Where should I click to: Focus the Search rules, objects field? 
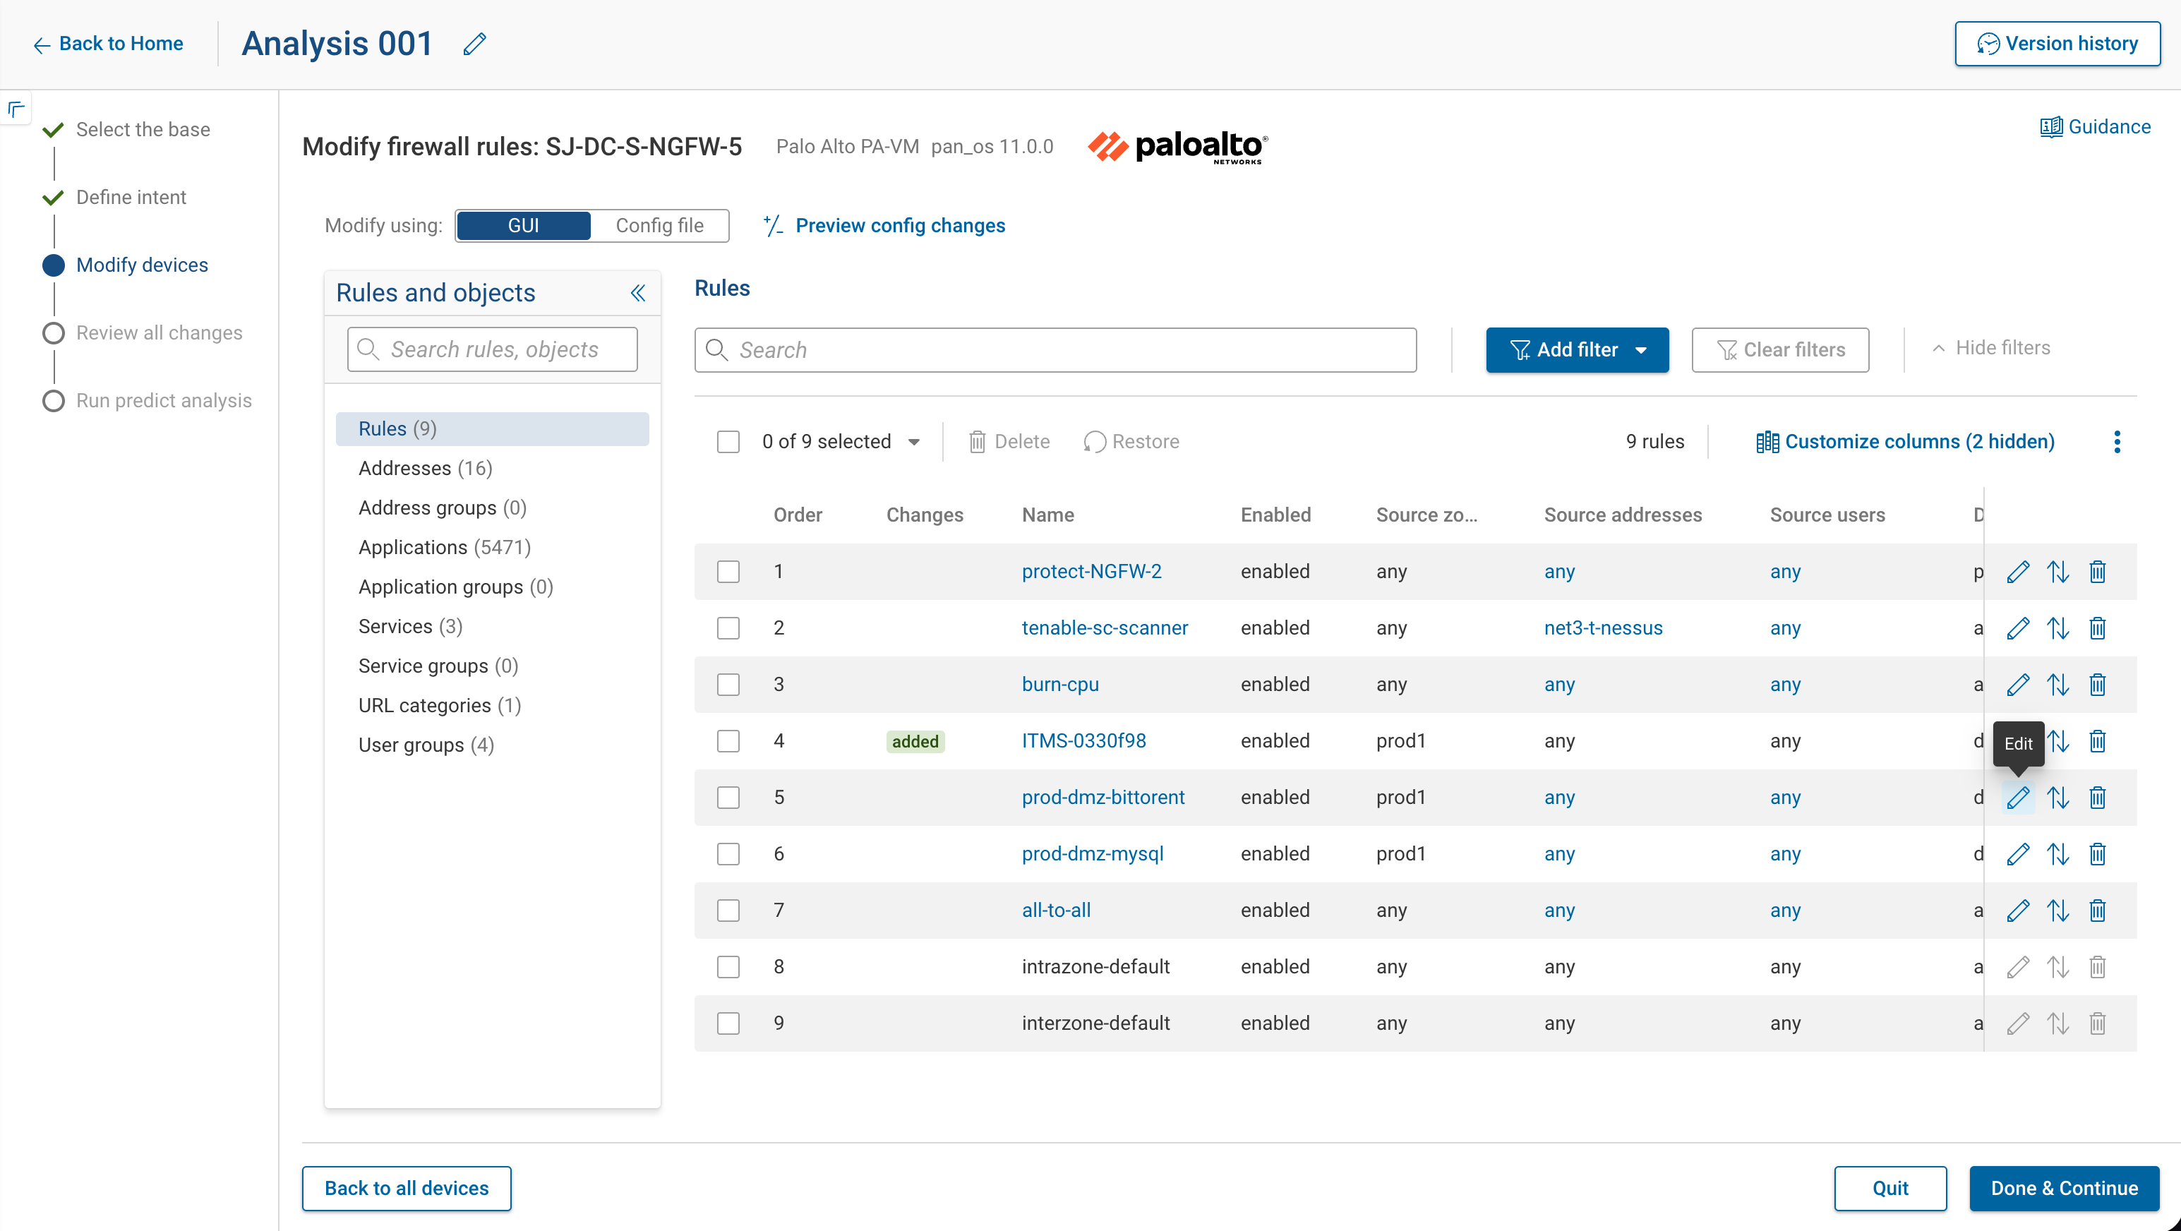[492, 349]
